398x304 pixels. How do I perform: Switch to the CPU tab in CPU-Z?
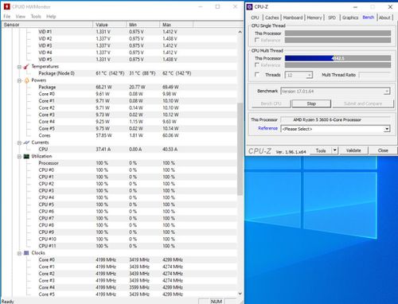pyautogui.click(x=255, y=18)
